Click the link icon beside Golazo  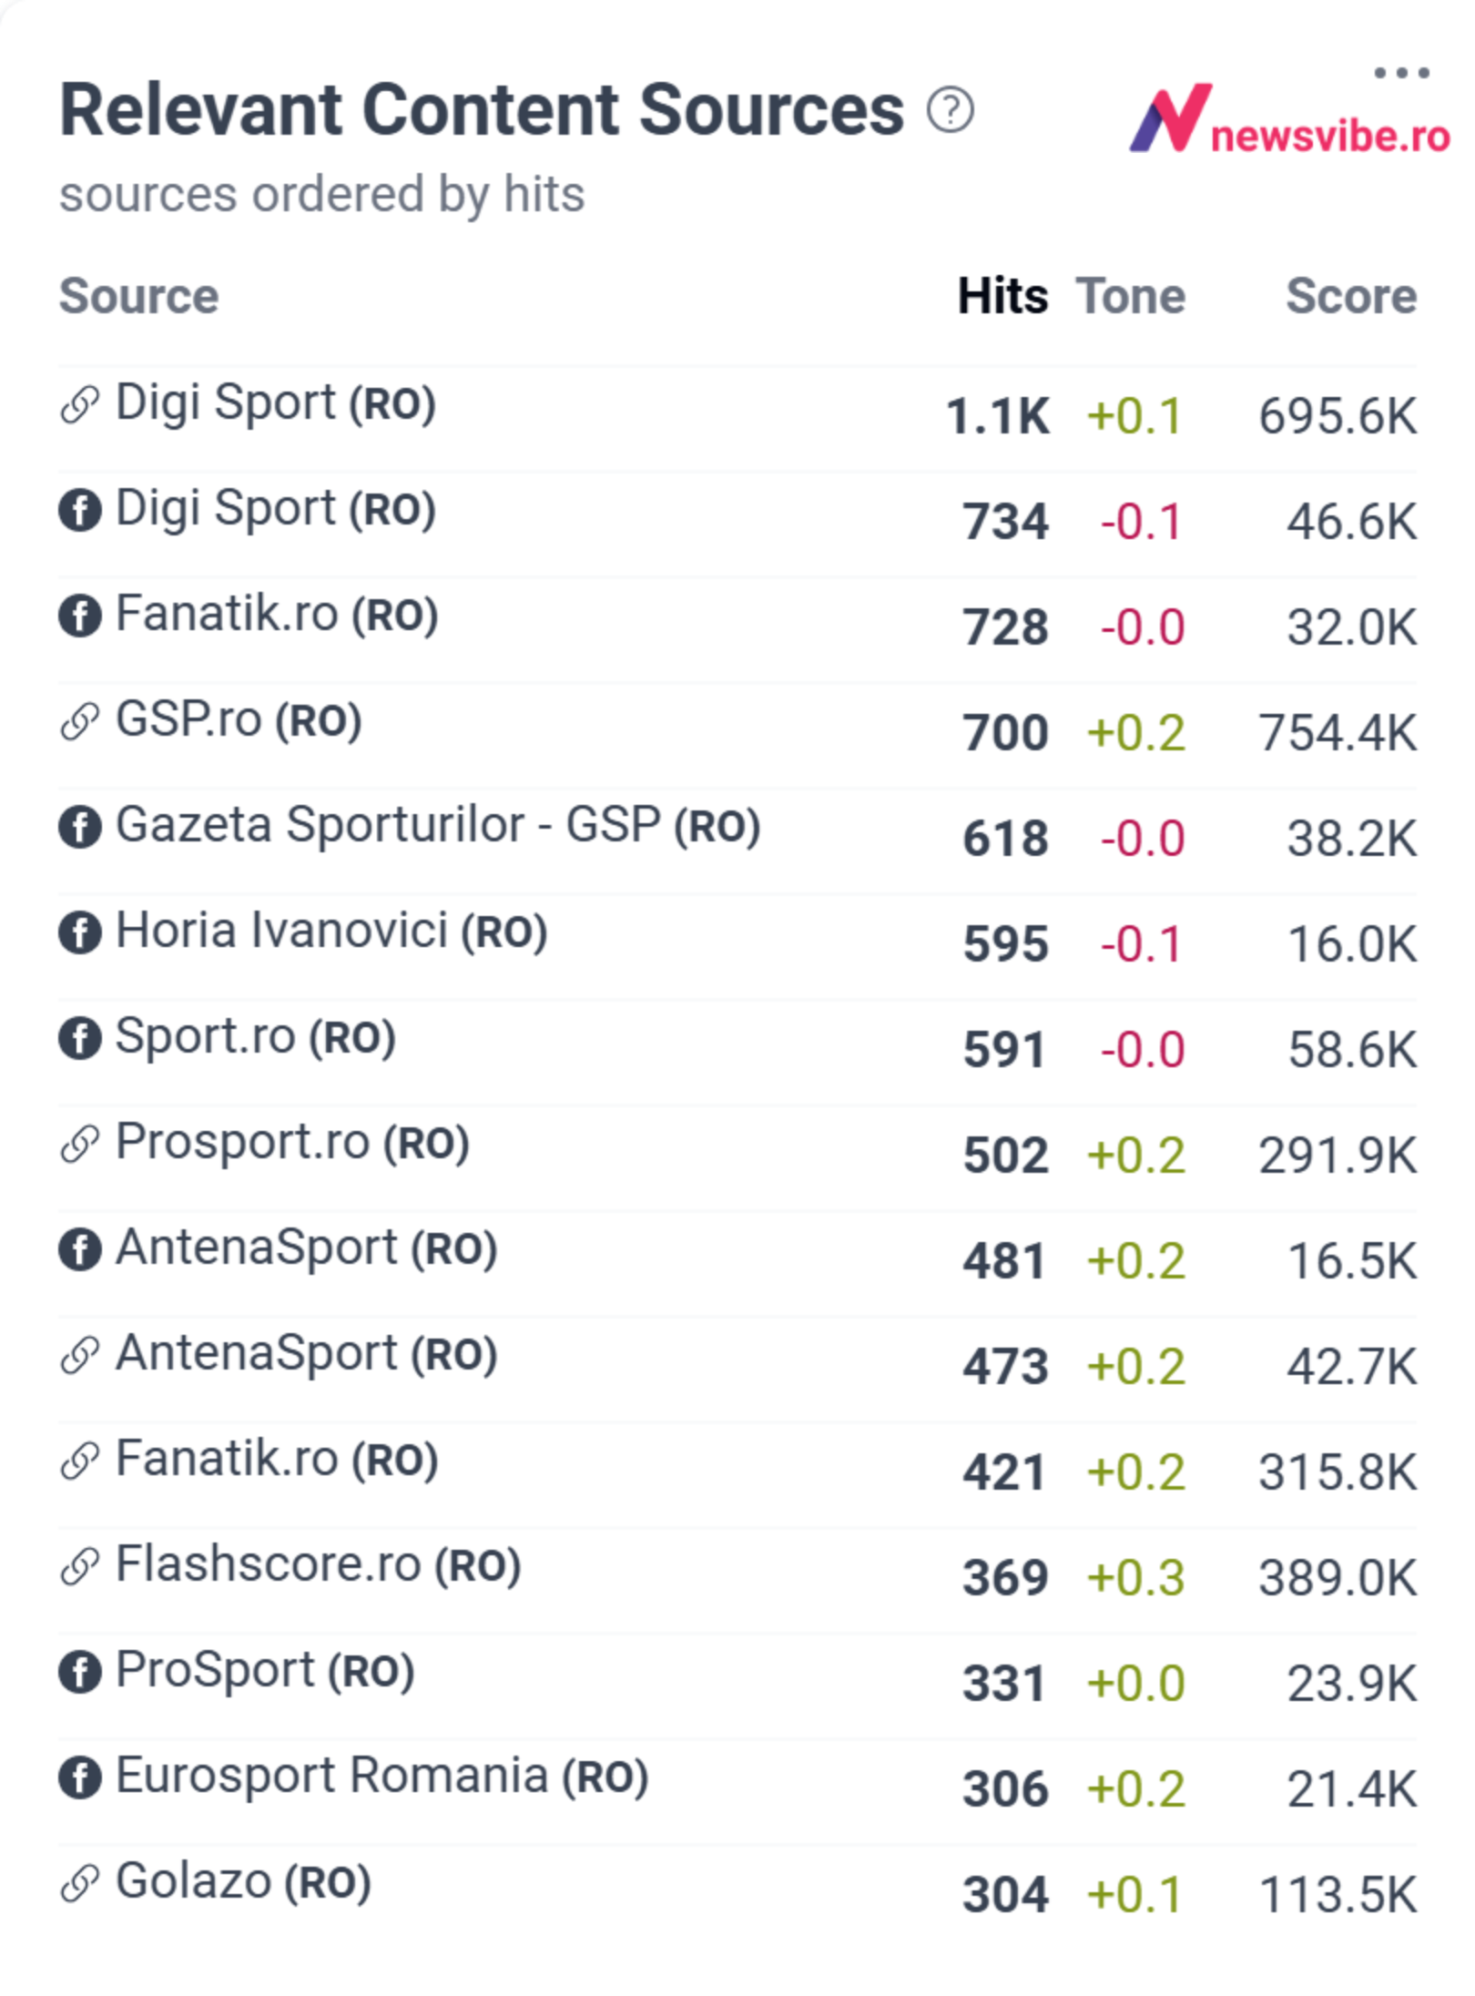click(79, 1883)
